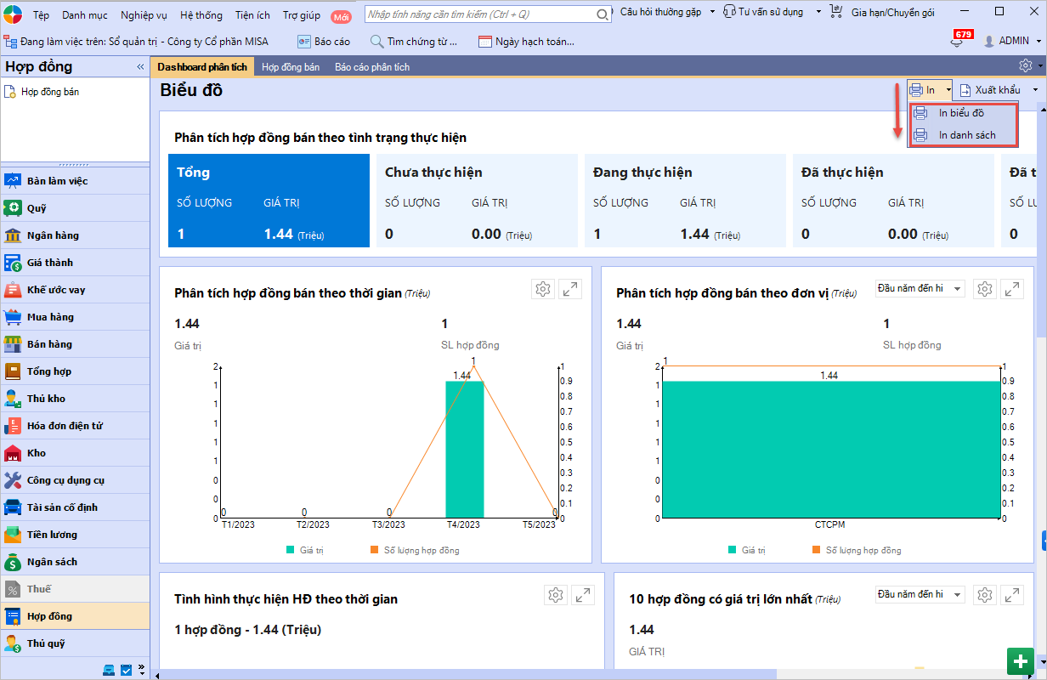Viewport: 1047px width, 680px height.
Task: Go to Tiền lương payroll module
Action: (52, 535)
